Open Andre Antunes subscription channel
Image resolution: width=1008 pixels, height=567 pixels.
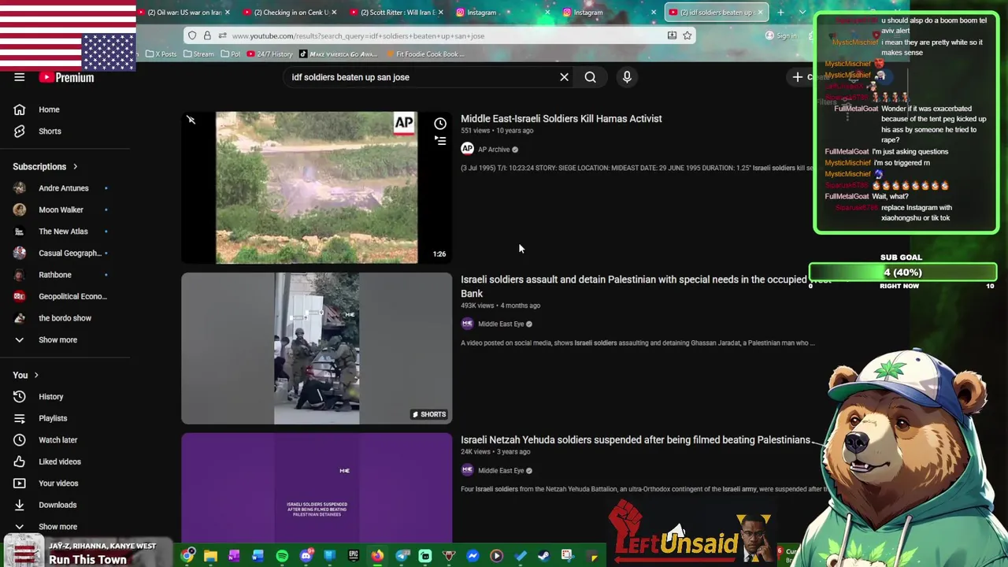click(63, 188)
